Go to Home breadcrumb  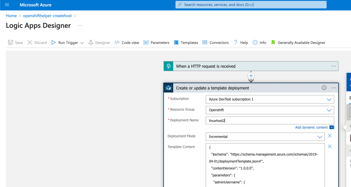(11, 16)
